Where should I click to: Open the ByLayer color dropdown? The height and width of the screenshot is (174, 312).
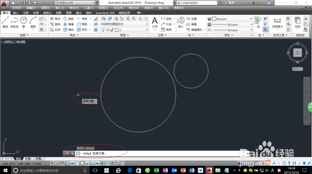coord(232,19)
